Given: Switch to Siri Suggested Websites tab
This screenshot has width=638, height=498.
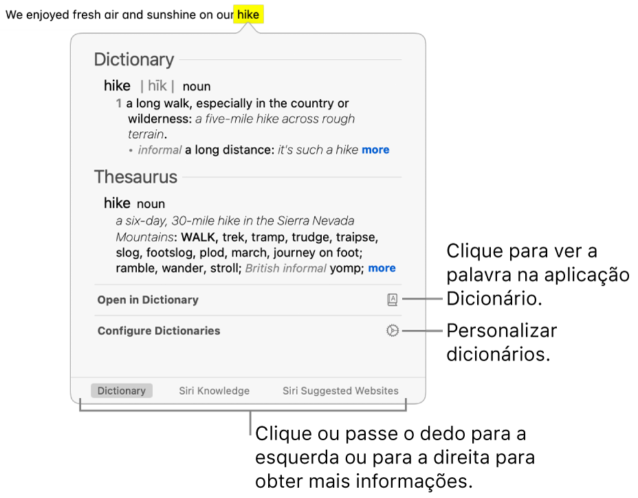Looking at the screenshot, I should pos(340,391).
